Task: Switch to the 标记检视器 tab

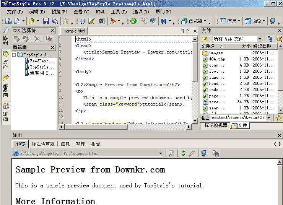Action: tap(216, 125)
